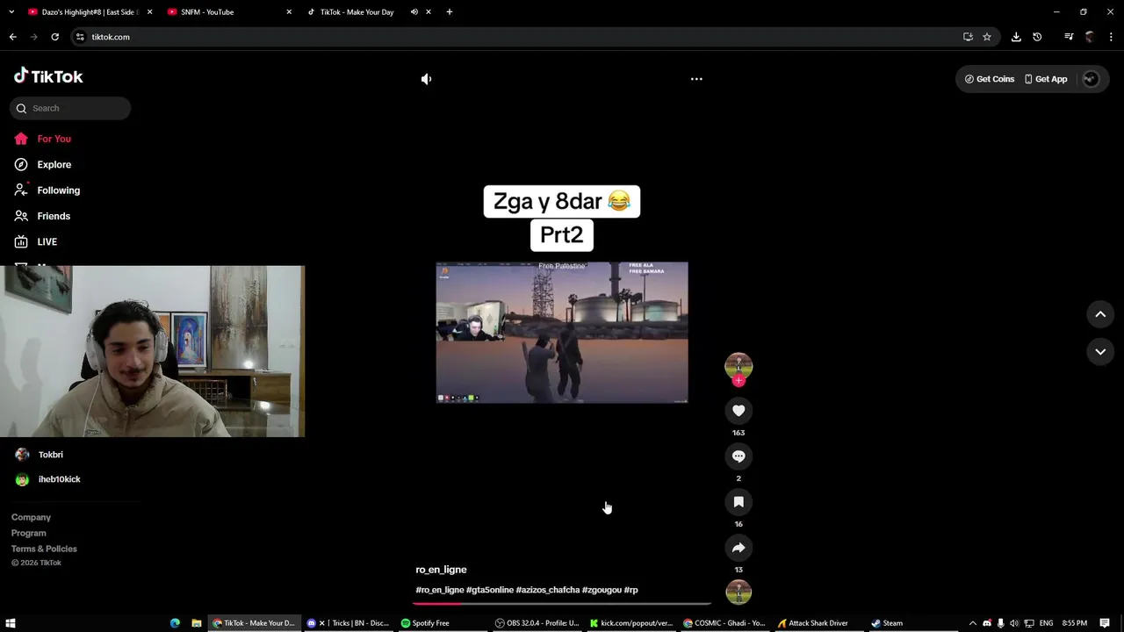Go to previous video with up chevron
Image resolution: width=1124 pixels, height=632 pixels.
click(1100, 314)
